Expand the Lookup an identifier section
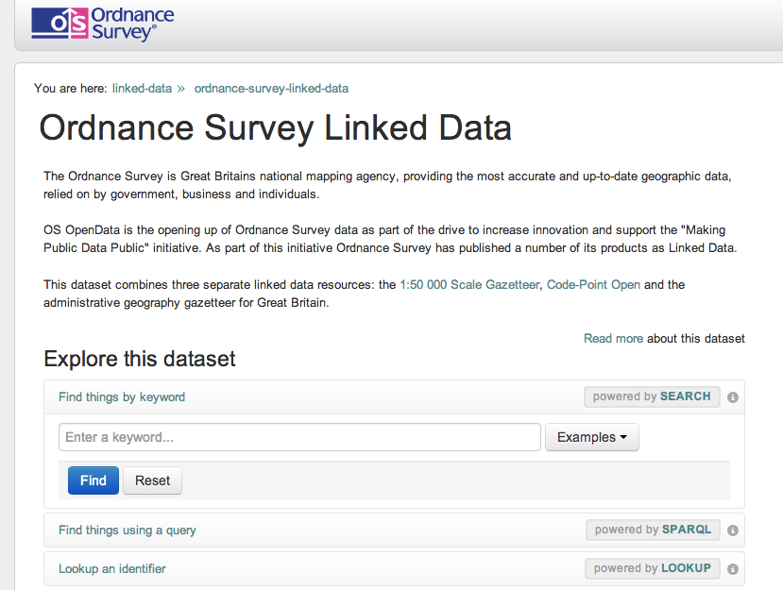783x590 pixels. [111, 569]
